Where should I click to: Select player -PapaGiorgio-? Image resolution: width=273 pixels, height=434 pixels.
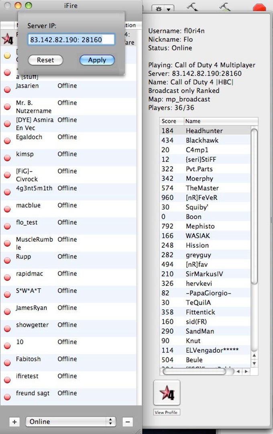[205, 293]
